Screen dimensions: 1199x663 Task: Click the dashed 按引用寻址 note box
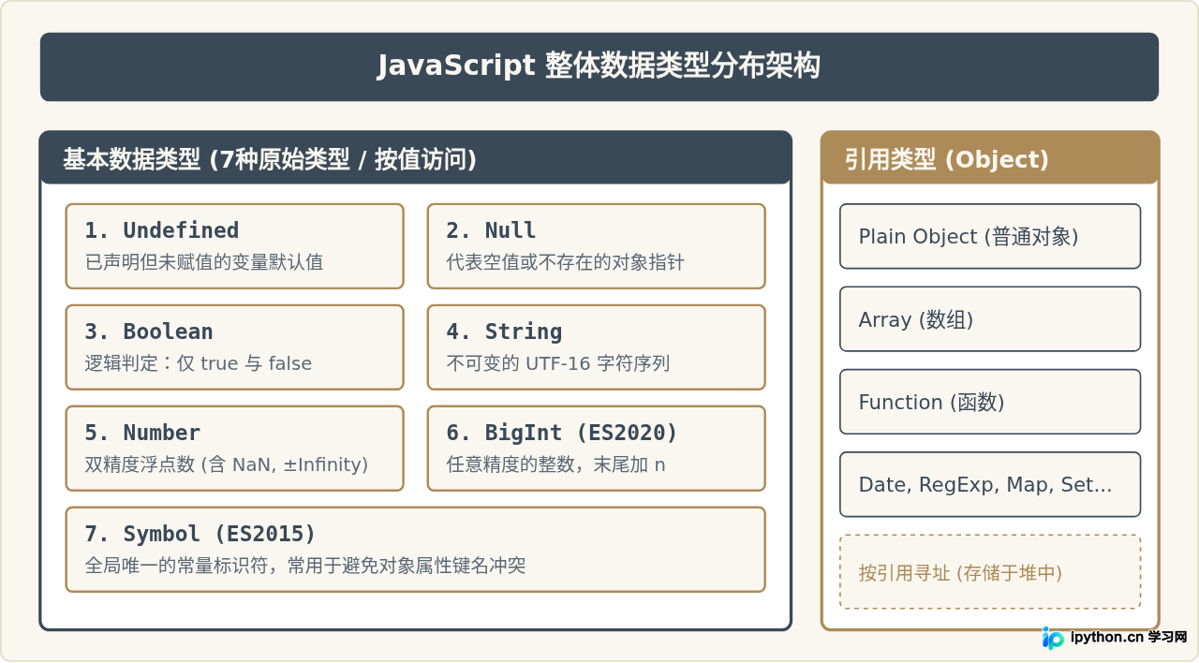[x=990, y=572]
